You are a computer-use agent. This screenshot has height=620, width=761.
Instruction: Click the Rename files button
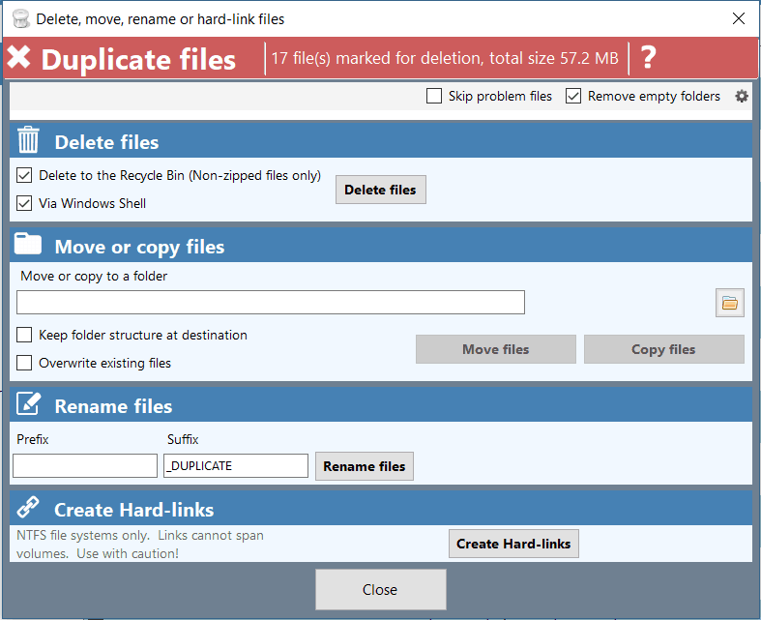coord(364,466)
